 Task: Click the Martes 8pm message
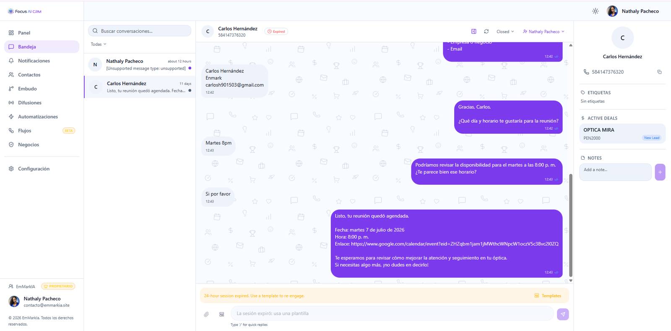[x=218, y=146]
